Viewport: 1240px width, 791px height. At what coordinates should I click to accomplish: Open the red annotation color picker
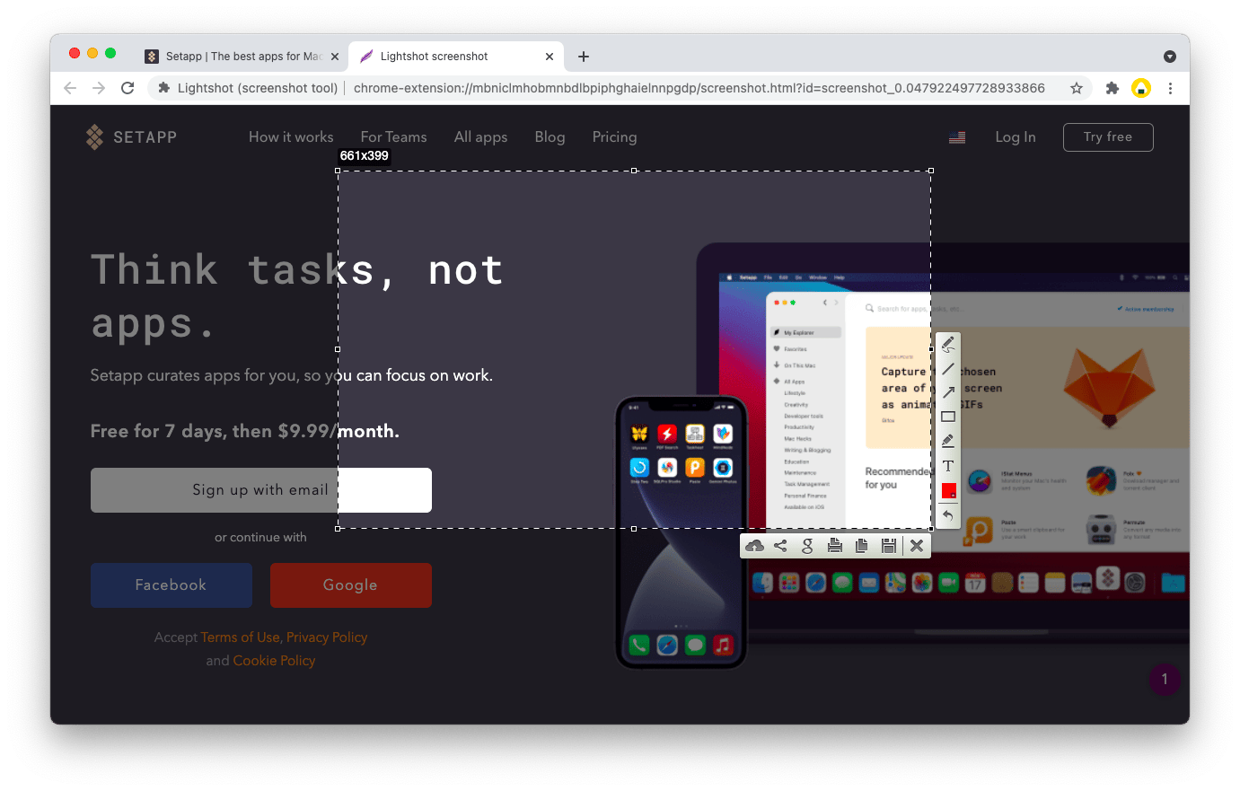[948, 490]
